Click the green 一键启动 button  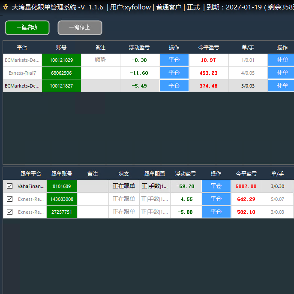[x=27, y=27]
